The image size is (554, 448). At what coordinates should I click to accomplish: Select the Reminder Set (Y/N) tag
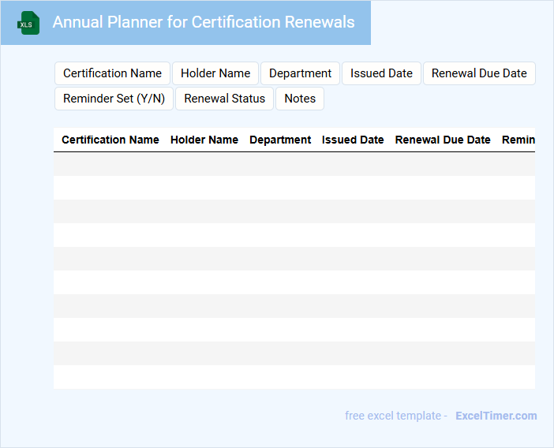pyautogui.click(x=114, y=99)
